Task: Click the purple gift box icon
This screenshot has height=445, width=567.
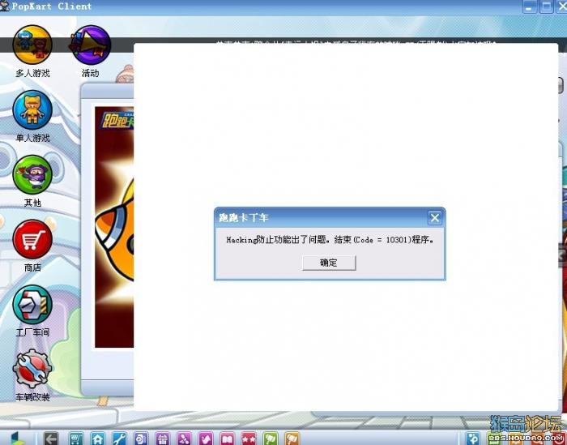Action: pyautogui.click(x=162, y=439)
